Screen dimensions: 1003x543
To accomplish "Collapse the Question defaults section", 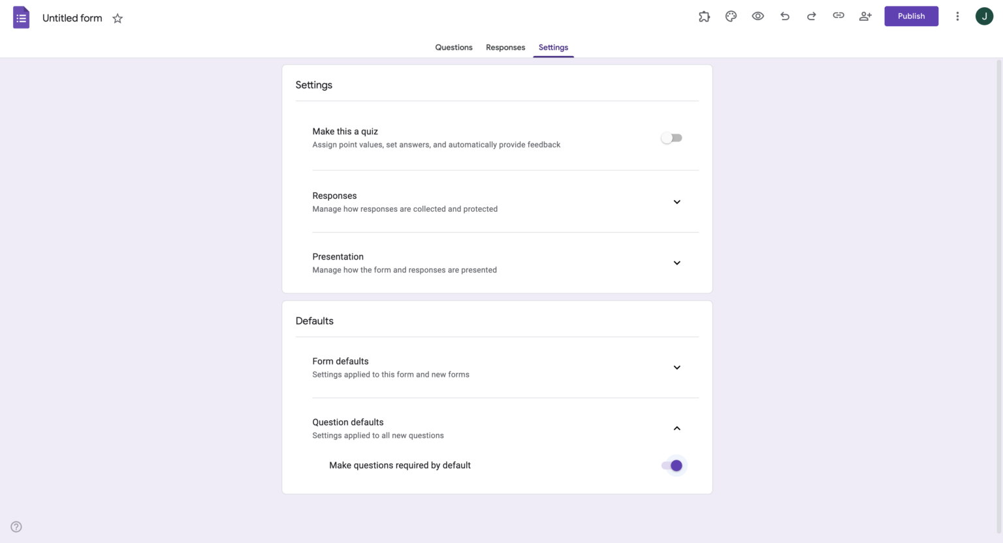I will tap(677, 428).
